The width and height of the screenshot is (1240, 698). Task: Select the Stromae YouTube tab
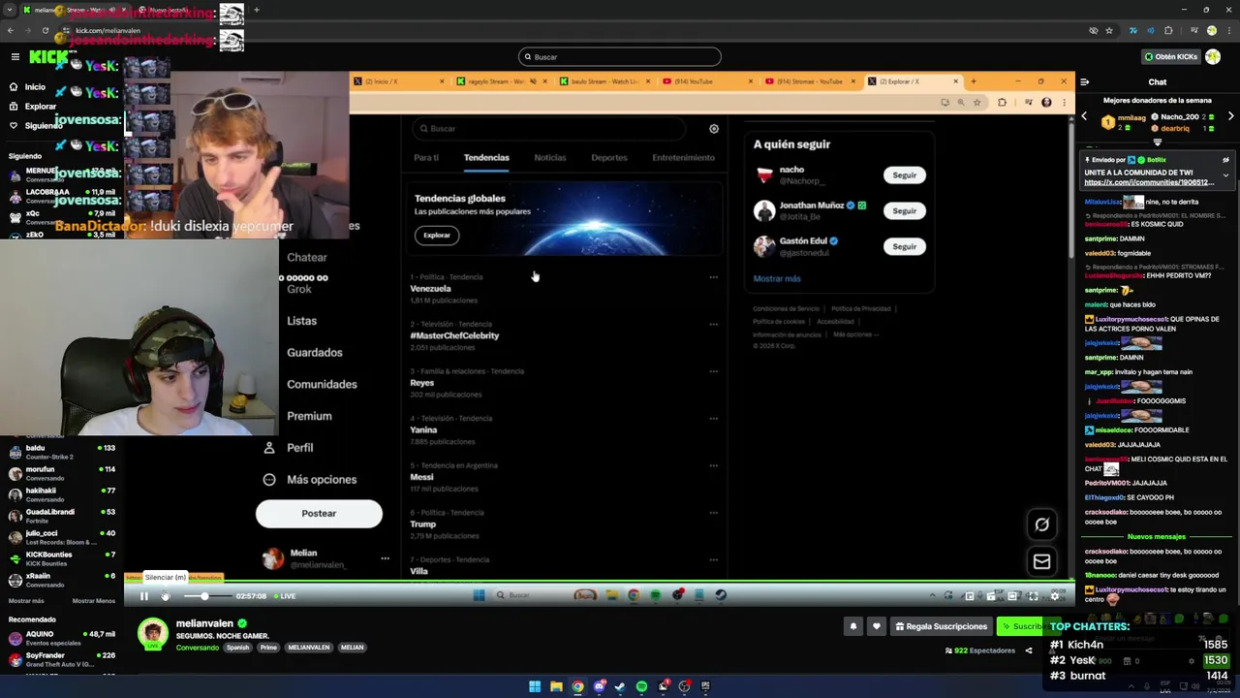[810, 81]
